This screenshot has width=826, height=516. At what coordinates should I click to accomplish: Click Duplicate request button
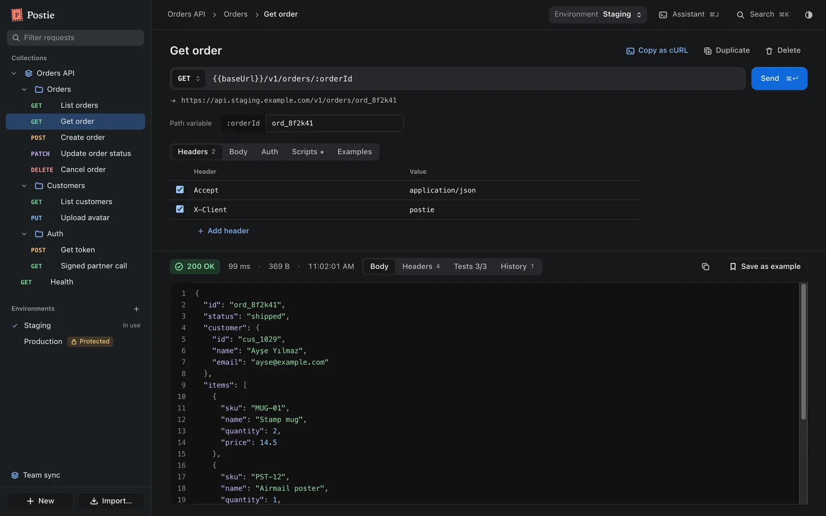726,51
